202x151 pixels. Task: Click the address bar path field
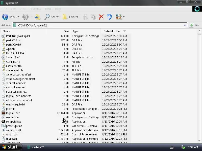click(98, 25)
